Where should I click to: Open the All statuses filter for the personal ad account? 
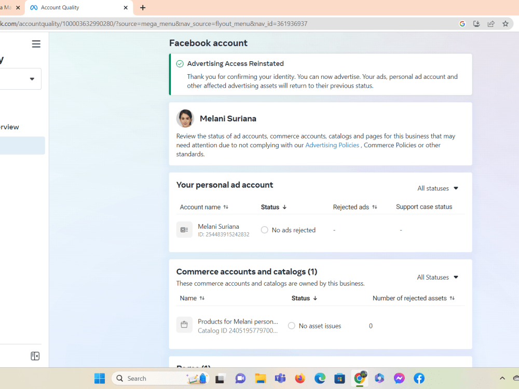point(438,189)
